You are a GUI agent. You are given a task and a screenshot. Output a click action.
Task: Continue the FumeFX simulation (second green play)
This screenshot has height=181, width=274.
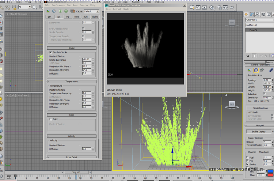click(x=66, y=11)
